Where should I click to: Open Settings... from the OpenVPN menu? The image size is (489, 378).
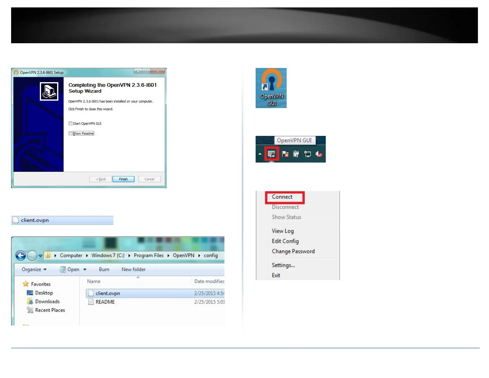[x=283, y=265]
